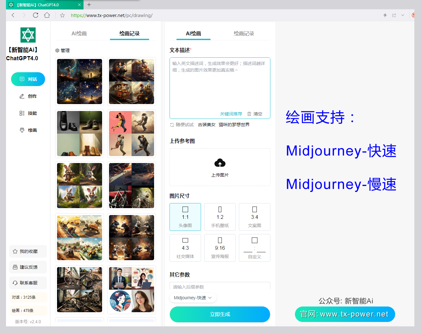421x333 pixels.
Task: Select the 1:2 手机壁纸 size
Action: tap(220, 217)
